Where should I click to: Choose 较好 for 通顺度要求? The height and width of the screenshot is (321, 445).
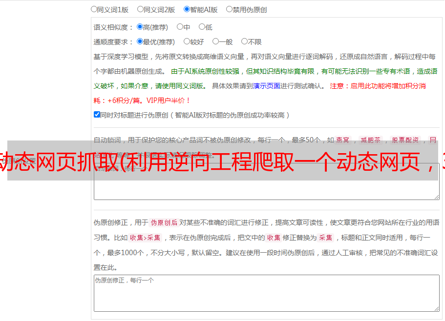coord(187,42)
